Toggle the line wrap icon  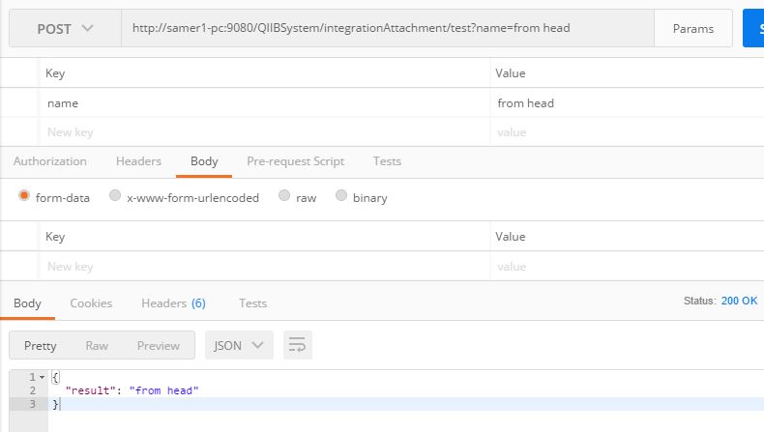click(297, 345)
